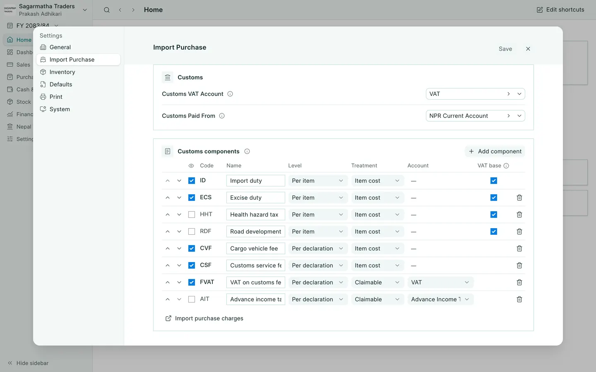This screenshot has width=596, height=372.
Task: Open Account dropdown for FVAT row
Action: click(440, 282)
